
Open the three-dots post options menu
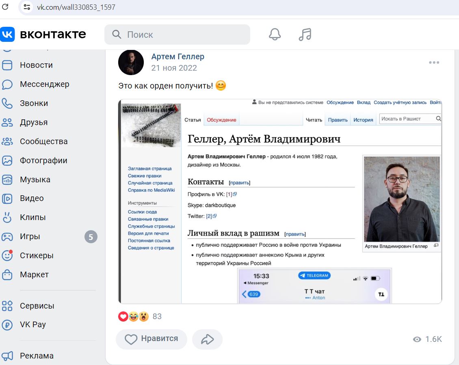click(x=434, y=63)
